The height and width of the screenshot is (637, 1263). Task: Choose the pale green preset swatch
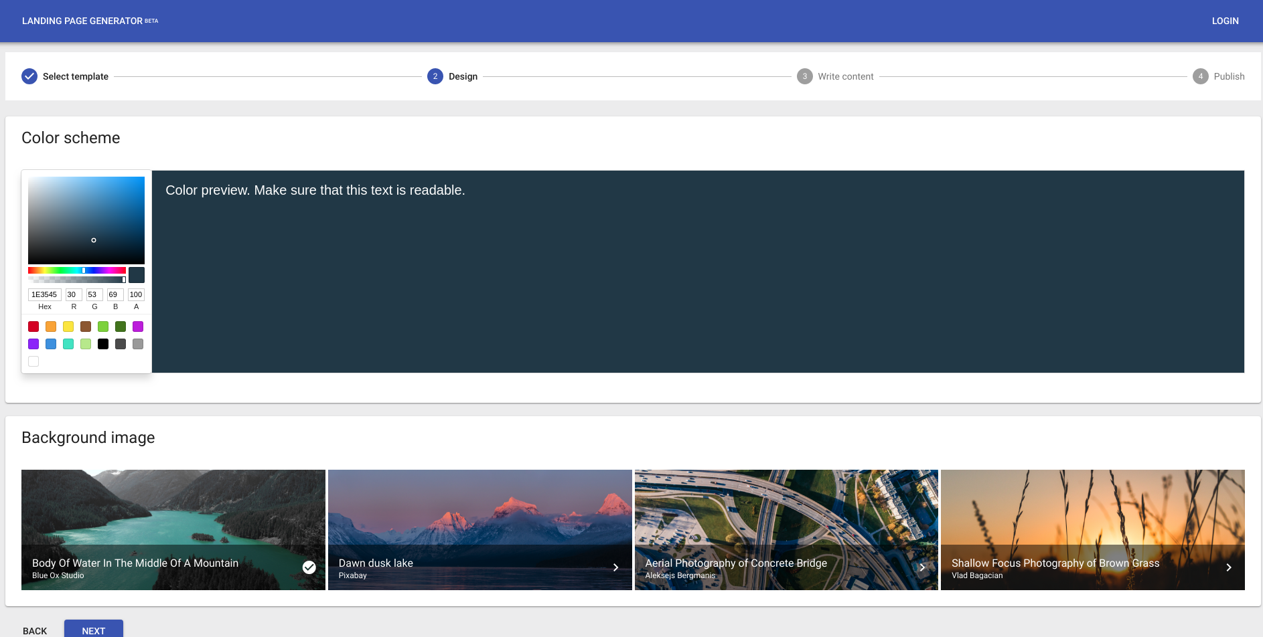[x=86, y=344]
